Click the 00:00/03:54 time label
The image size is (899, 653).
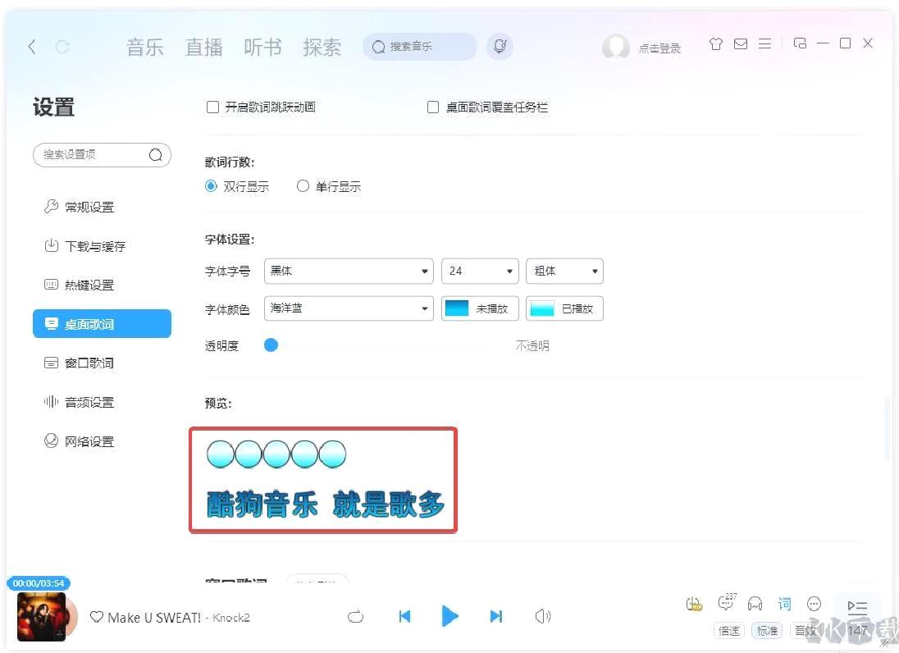[x=39, y=583]
